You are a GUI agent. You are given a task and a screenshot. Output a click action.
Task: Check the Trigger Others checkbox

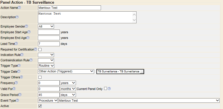pyautogui.click(x=40, y=77)
